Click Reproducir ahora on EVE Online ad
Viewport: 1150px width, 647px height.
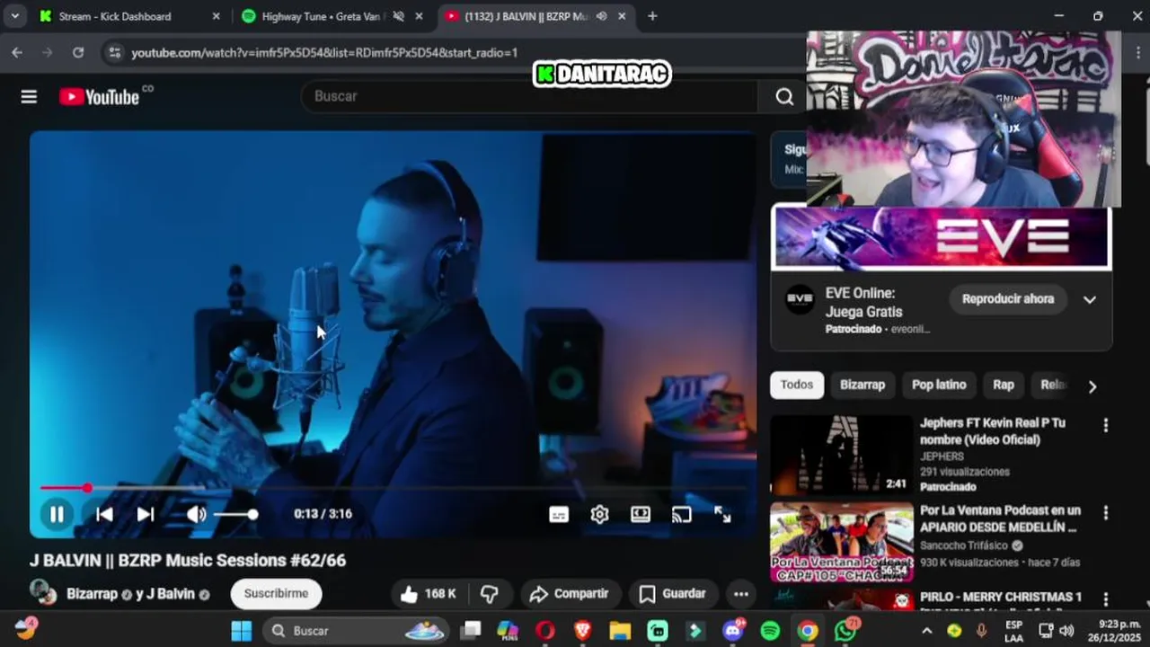click(1008, 299)
